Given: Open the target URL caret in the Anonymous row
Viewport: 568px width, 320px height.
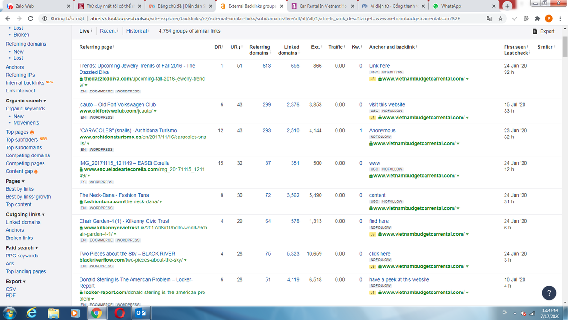Looking at the screenshot, I should 458,144.
